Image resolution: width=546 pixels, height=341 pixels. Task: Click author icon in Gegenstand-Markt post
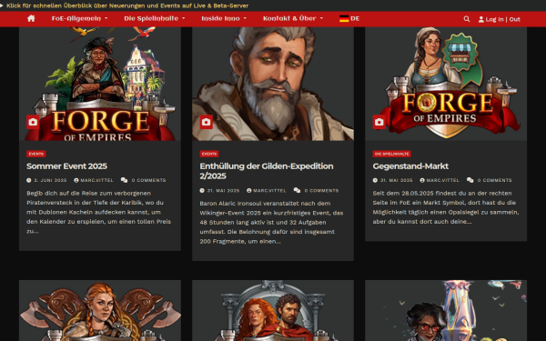point(422,180)
